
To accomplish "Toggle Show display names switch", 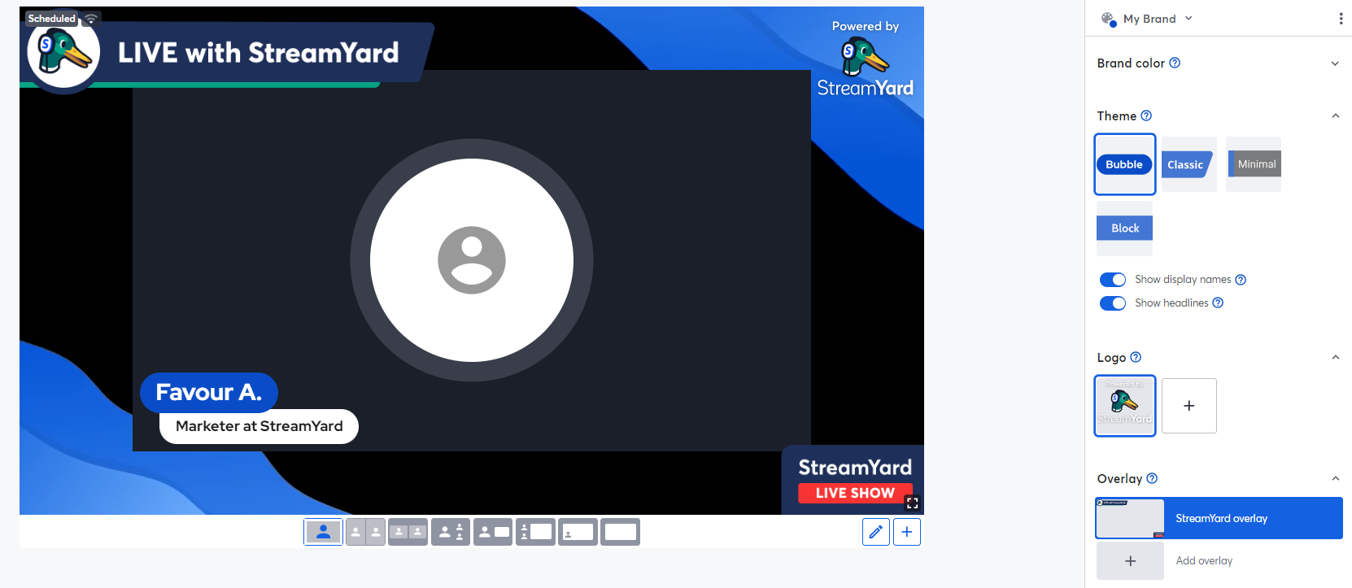I will pos(1112,280).
